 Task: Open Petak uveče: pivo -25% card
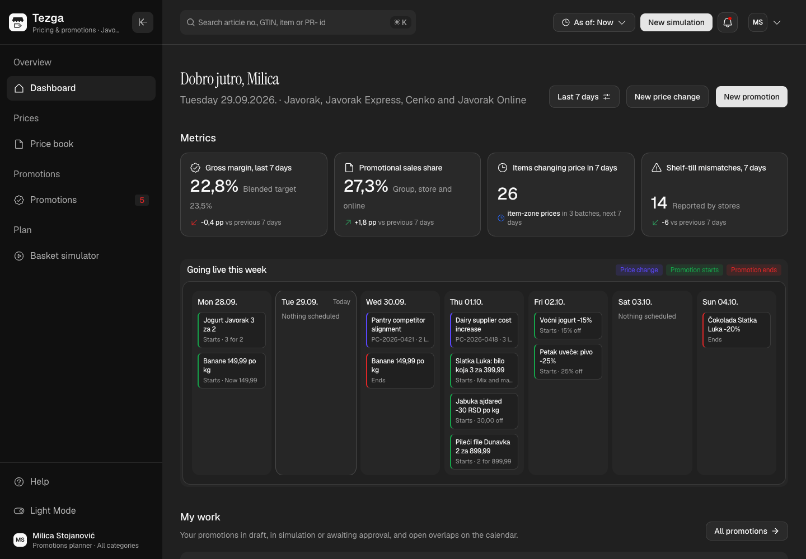click(568, 362)
